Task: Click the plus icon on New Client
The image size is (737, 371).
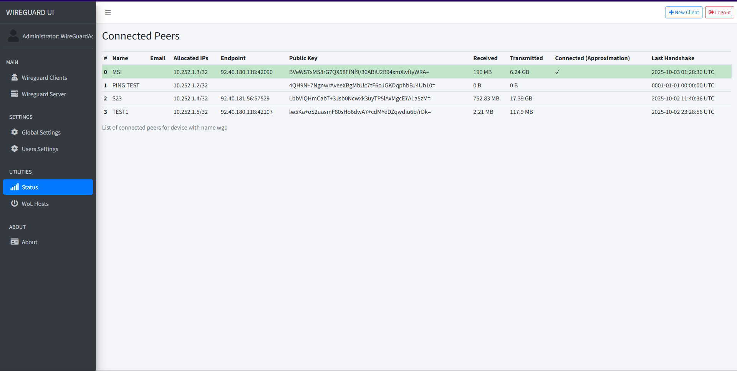Action: tap(671, 12)
